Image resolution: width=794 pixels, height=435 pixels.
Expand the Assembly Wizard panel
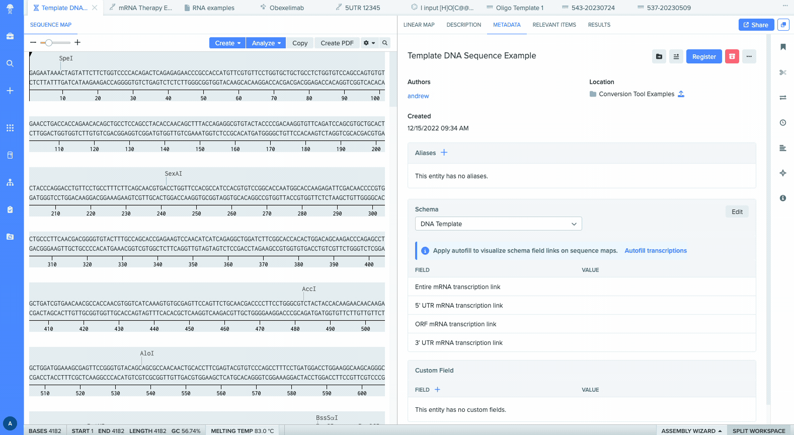[x=691, y=430]
